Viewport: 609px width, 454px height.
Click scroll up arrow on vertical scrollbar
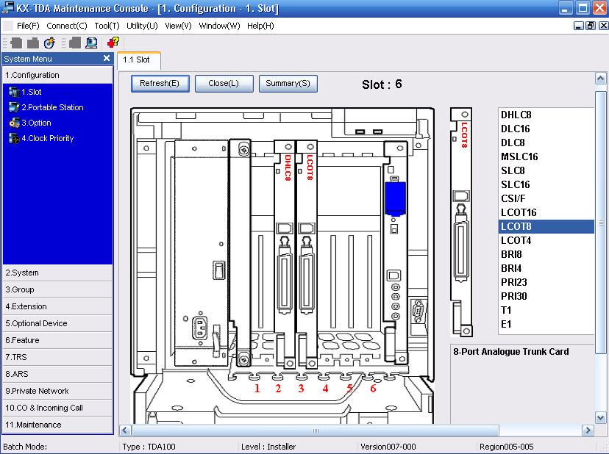600,79
